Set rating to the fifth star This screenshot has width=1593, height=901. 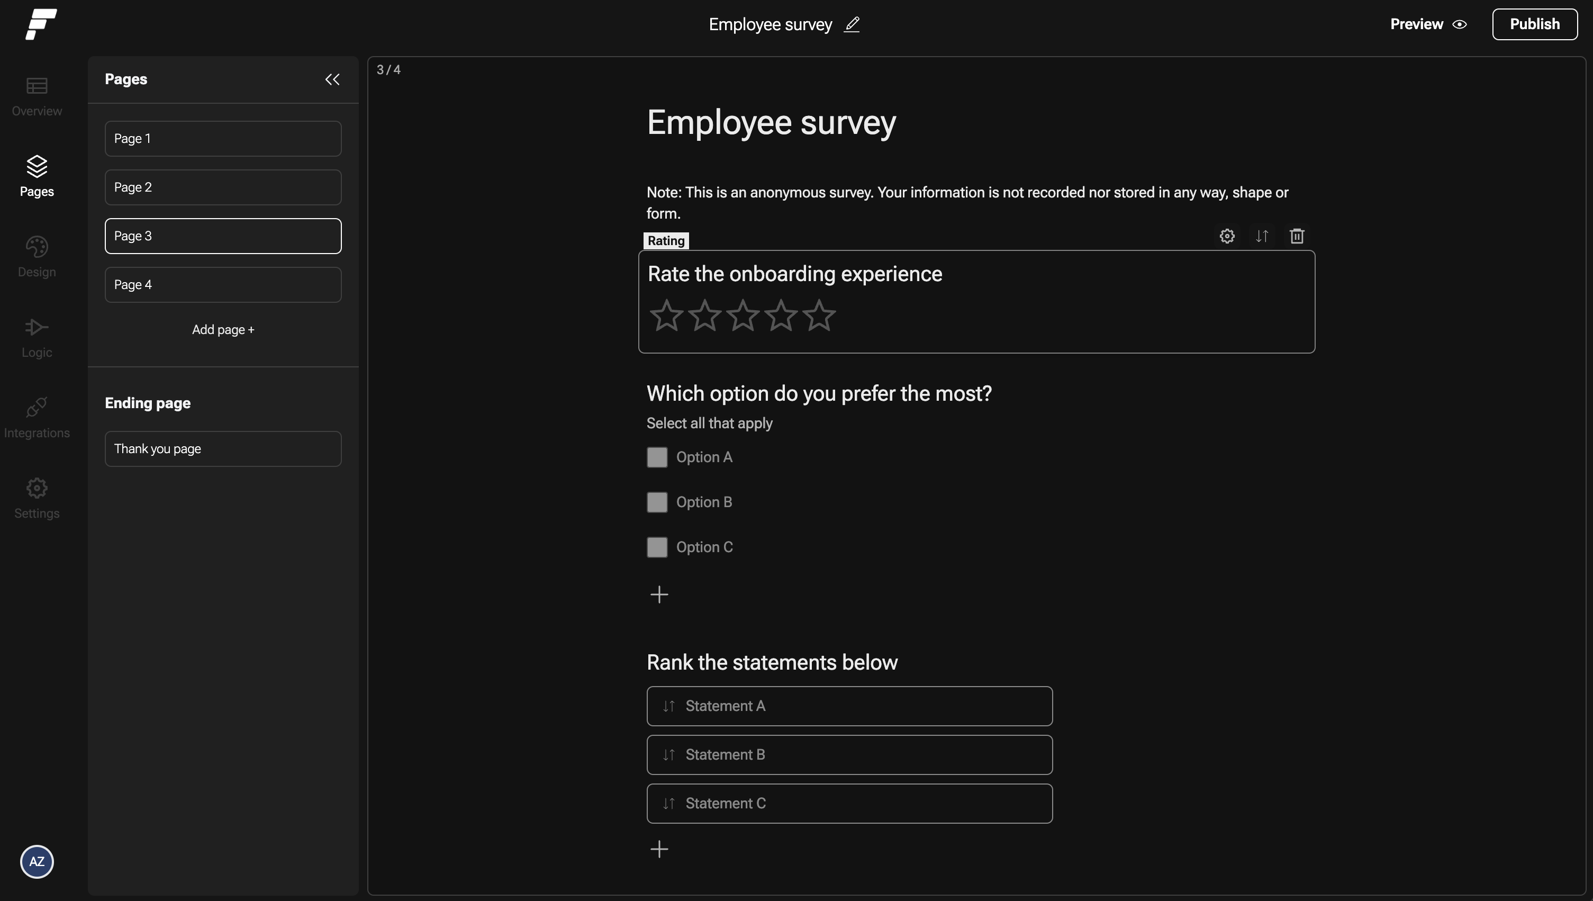tap(818, 316)
